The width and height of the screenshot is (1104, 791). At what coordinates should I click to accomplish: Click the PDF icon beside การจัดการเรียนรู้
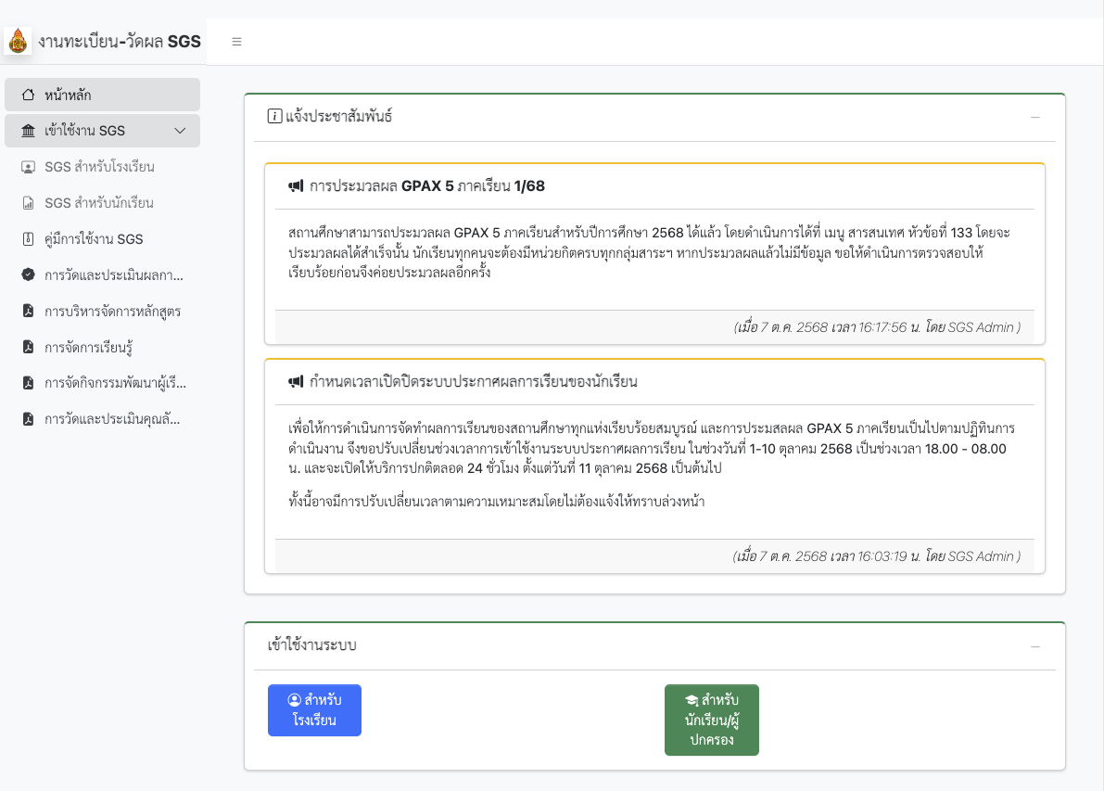click(x=28, y=347)
